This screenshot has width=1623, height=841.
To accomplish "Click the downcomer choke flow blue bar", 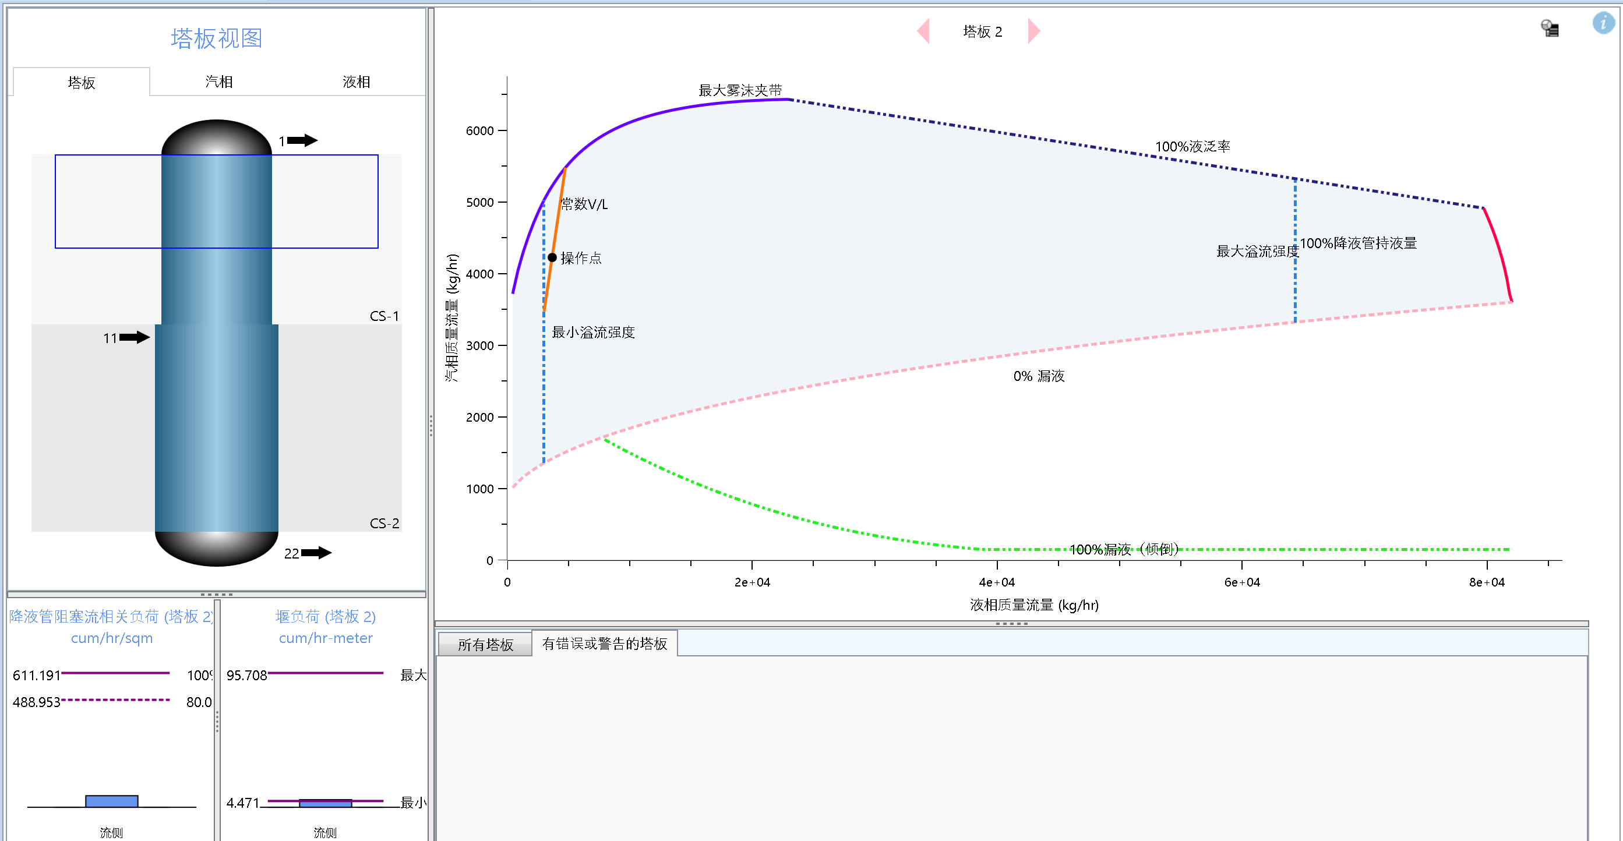I will pos(111,801).
